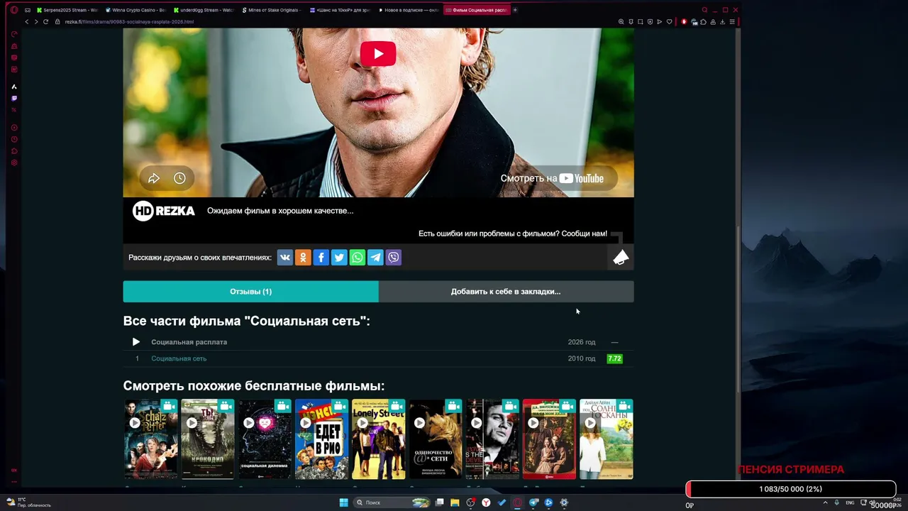Open the Chatz Potter similar film poster
908x511 pixels.
click(151, 439)
